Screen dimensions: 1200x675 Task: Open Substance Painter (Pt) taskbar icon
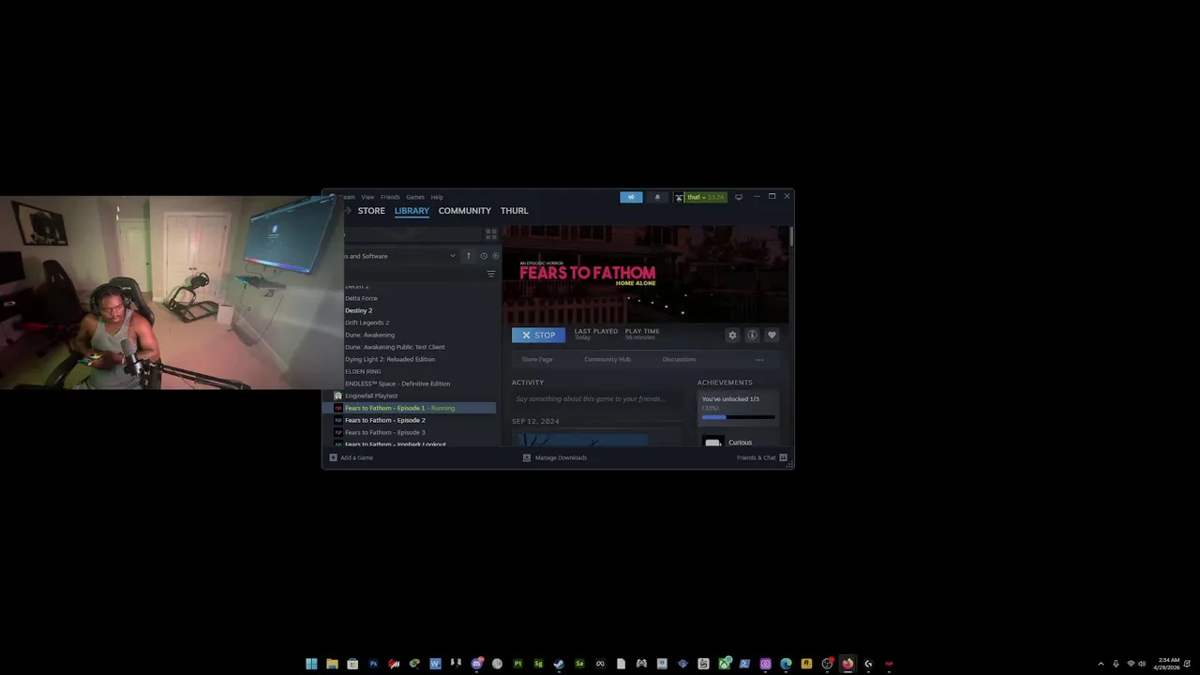click(x=517, y=664)
